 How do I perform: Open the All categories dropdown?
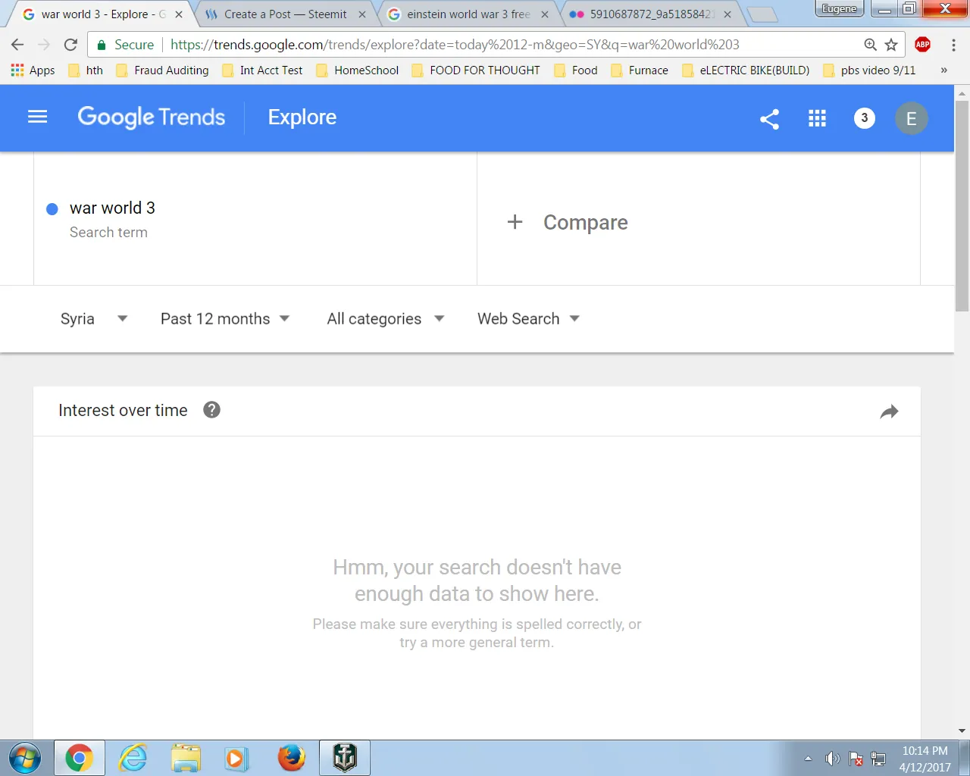[x=386, y=319]
